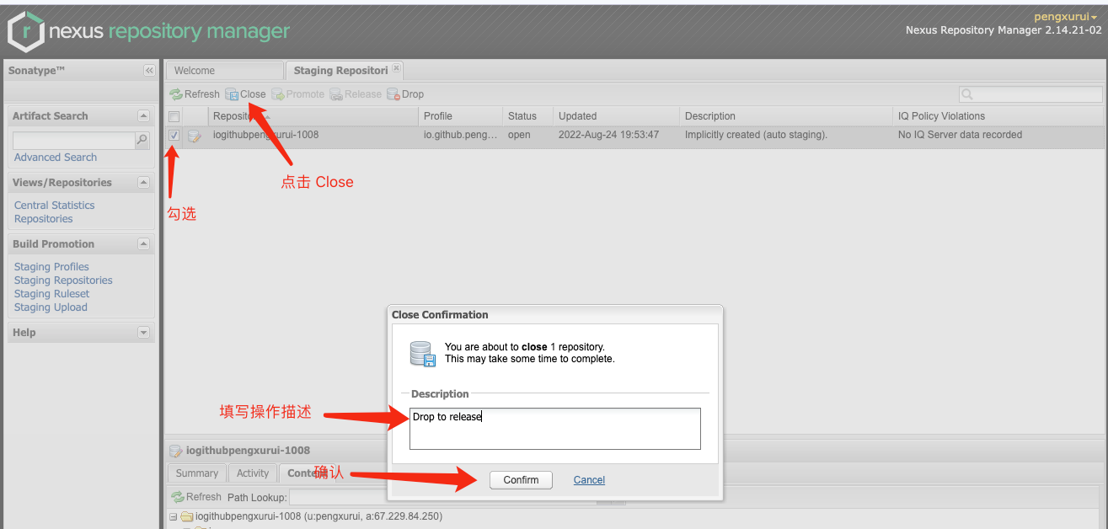Sort by the Repository column header
The width and height of the screenshot is (1108, 529).
pos(313,116)
